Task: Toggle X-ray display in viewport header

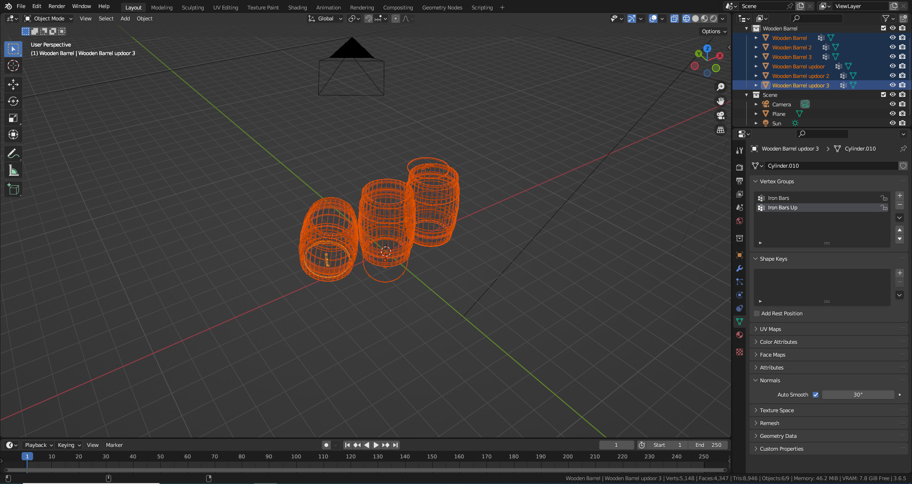Action: [674, 19]
